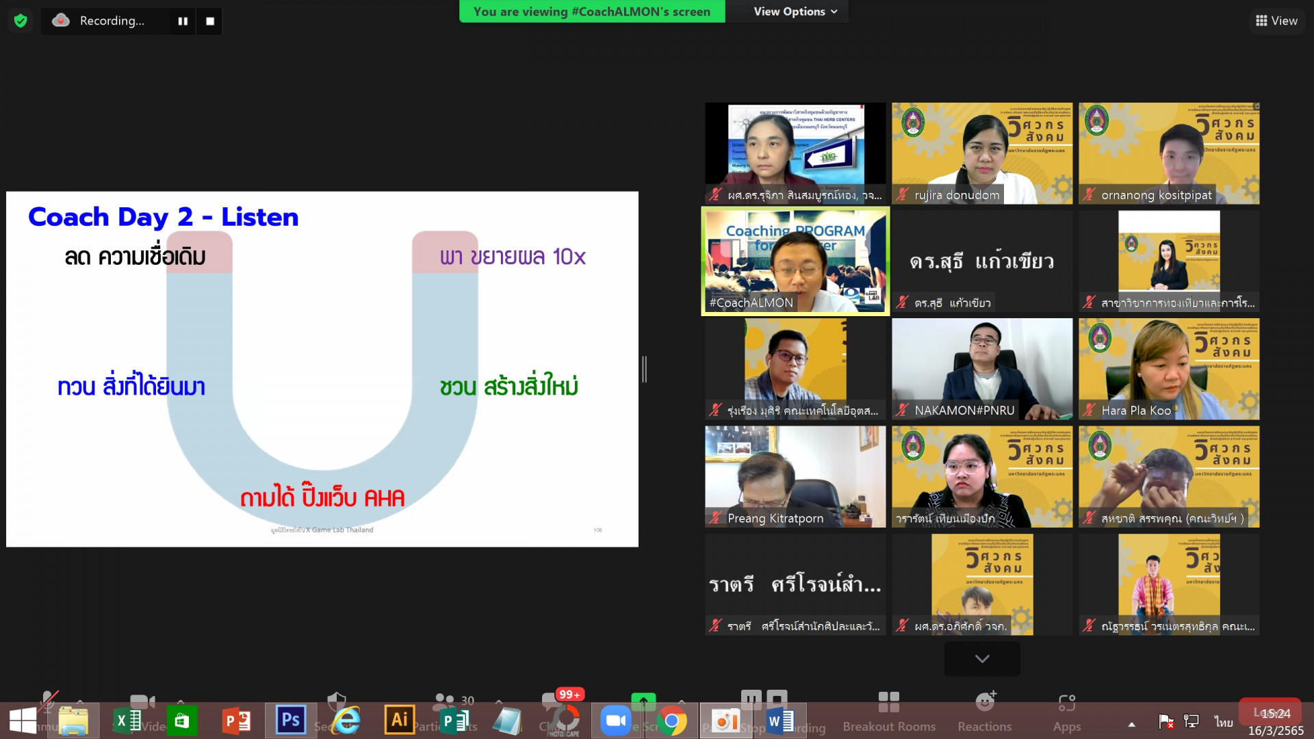The height and width of the screenshot is (739, 1314).
Task: Open Action Center flag icon
Action: point(1166,721)
